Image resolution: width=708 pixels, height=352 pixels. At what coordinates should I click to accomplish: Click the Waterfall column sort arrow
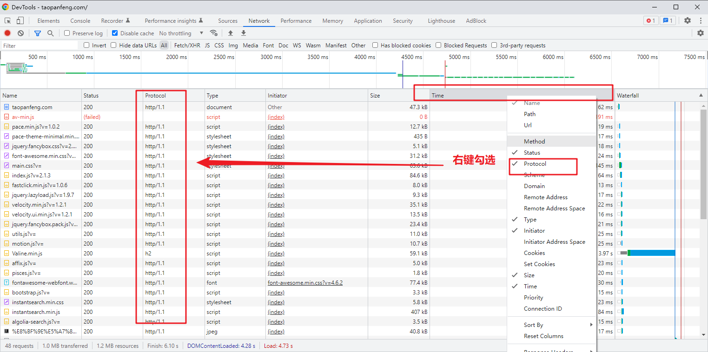pos(701,95)
